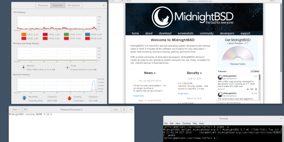Switch to the File Systems tab
Viewport: 284px width, 142px height.
[74, 5]
